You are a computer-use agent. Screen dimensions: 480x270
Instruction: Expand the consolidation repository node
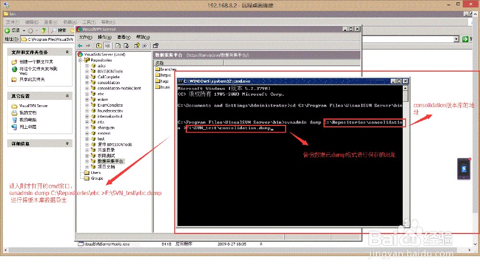(x=87, y=83)
